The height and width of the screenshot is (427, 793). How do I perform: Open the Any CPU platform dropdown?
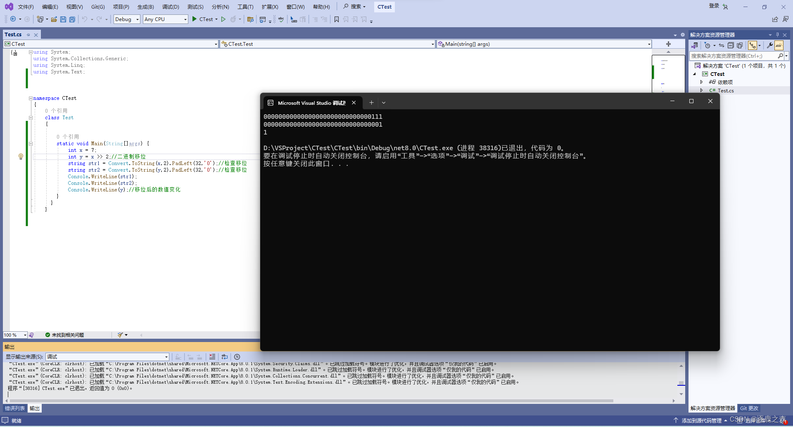165,19
